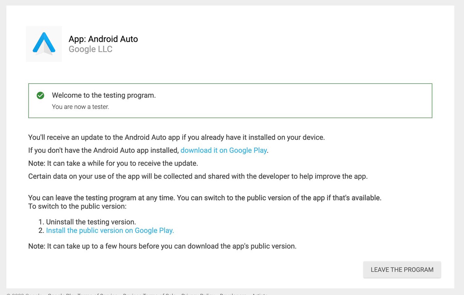This screenshot has width=464, height=295.
Task: Click the welcome testing program banner
Action: pos(230,100)
